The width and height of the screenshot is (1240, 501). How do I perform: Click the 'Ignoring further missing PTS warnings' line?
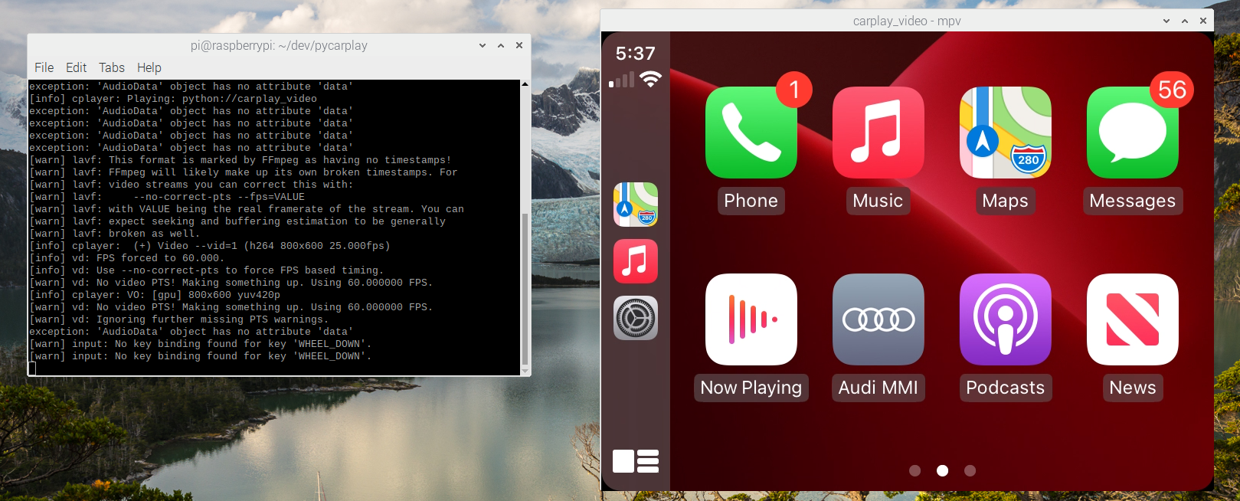pyautogui.click(x=179, y=319)
